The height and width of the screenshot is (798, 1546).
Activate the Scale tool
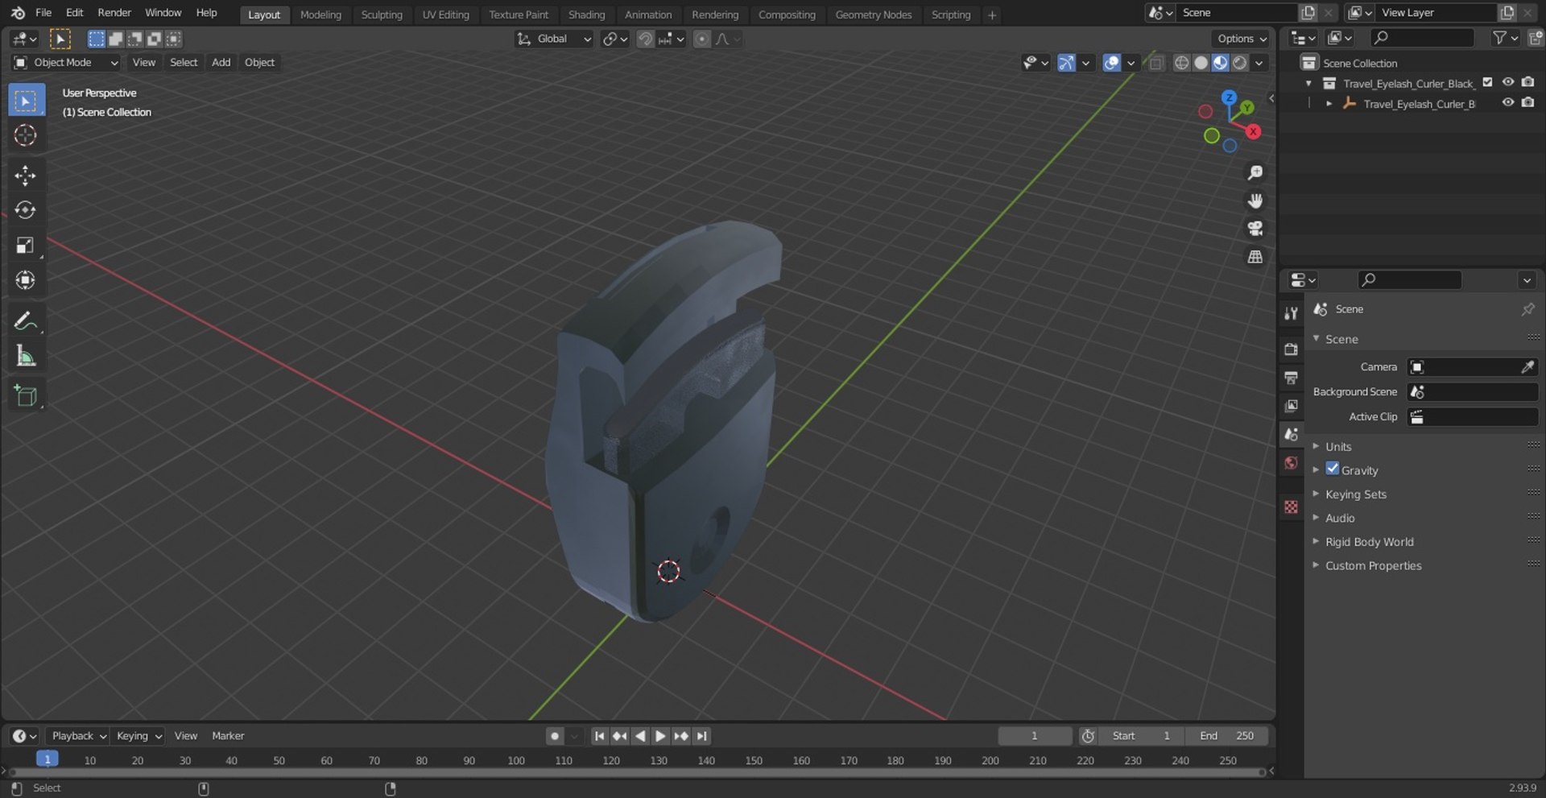coord(26,246)
